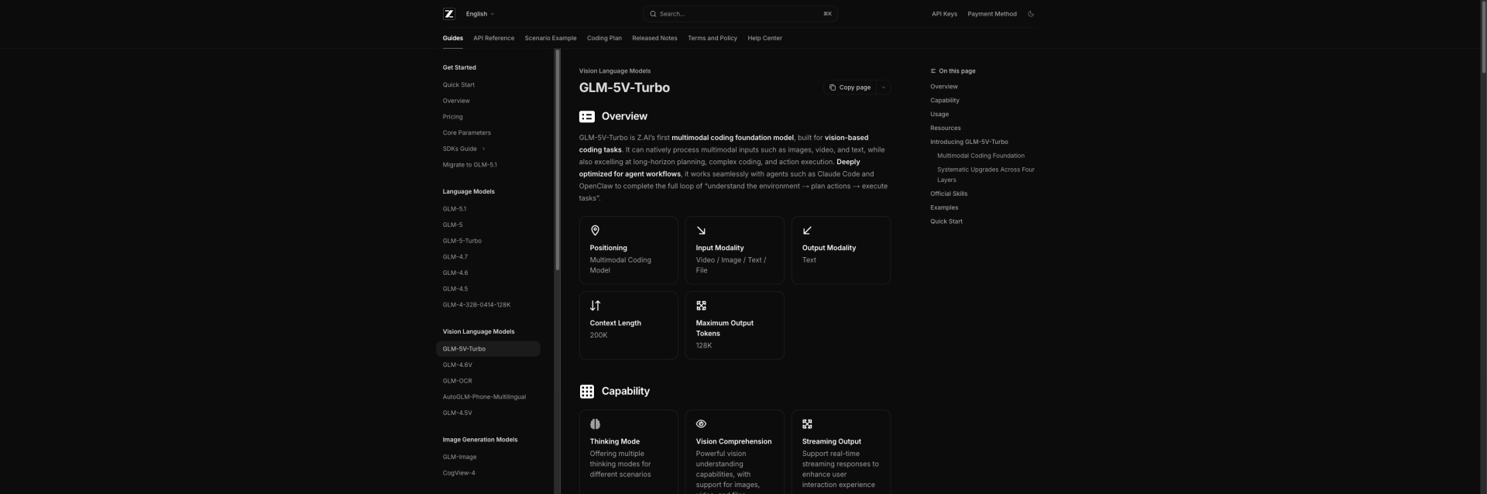Viewport: 1487px width, 494px height.
Task: Open the Guides tab
Action: [x=453, y=38]
